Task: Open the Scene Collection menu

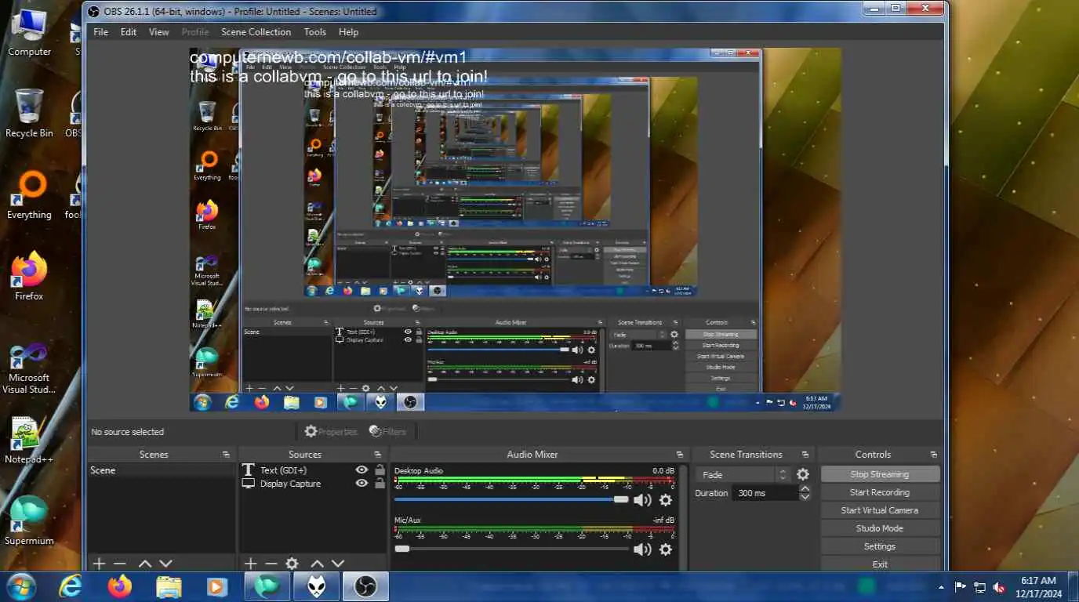Action: (256, 32)
